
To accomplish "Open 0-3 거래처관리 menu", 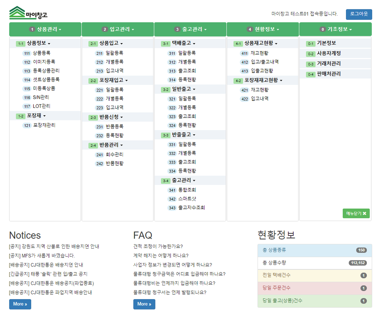I will point(335,64).
